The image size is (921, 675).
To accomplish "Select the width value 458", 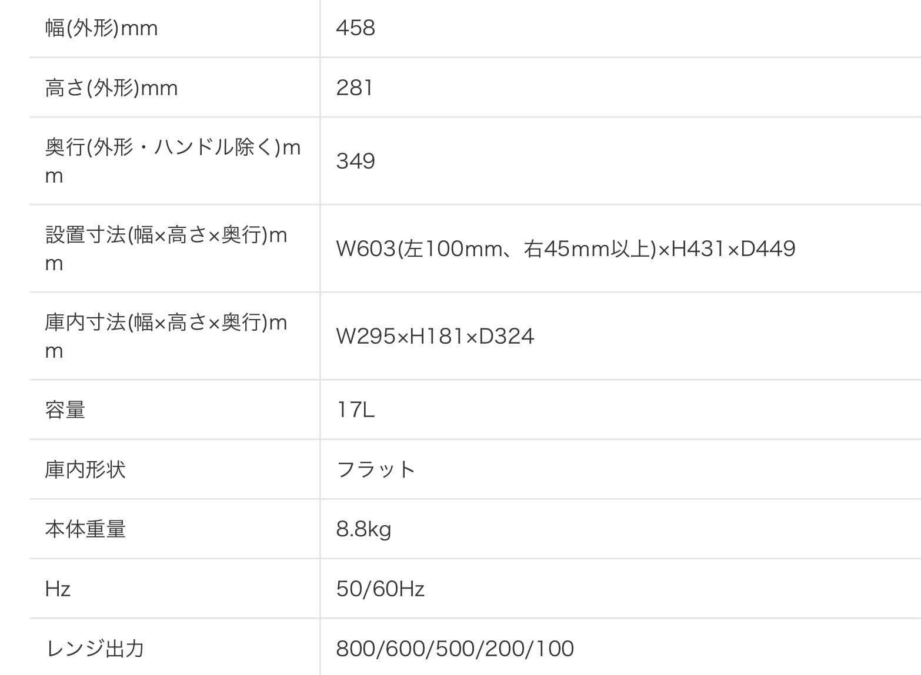I will point(355,28).
